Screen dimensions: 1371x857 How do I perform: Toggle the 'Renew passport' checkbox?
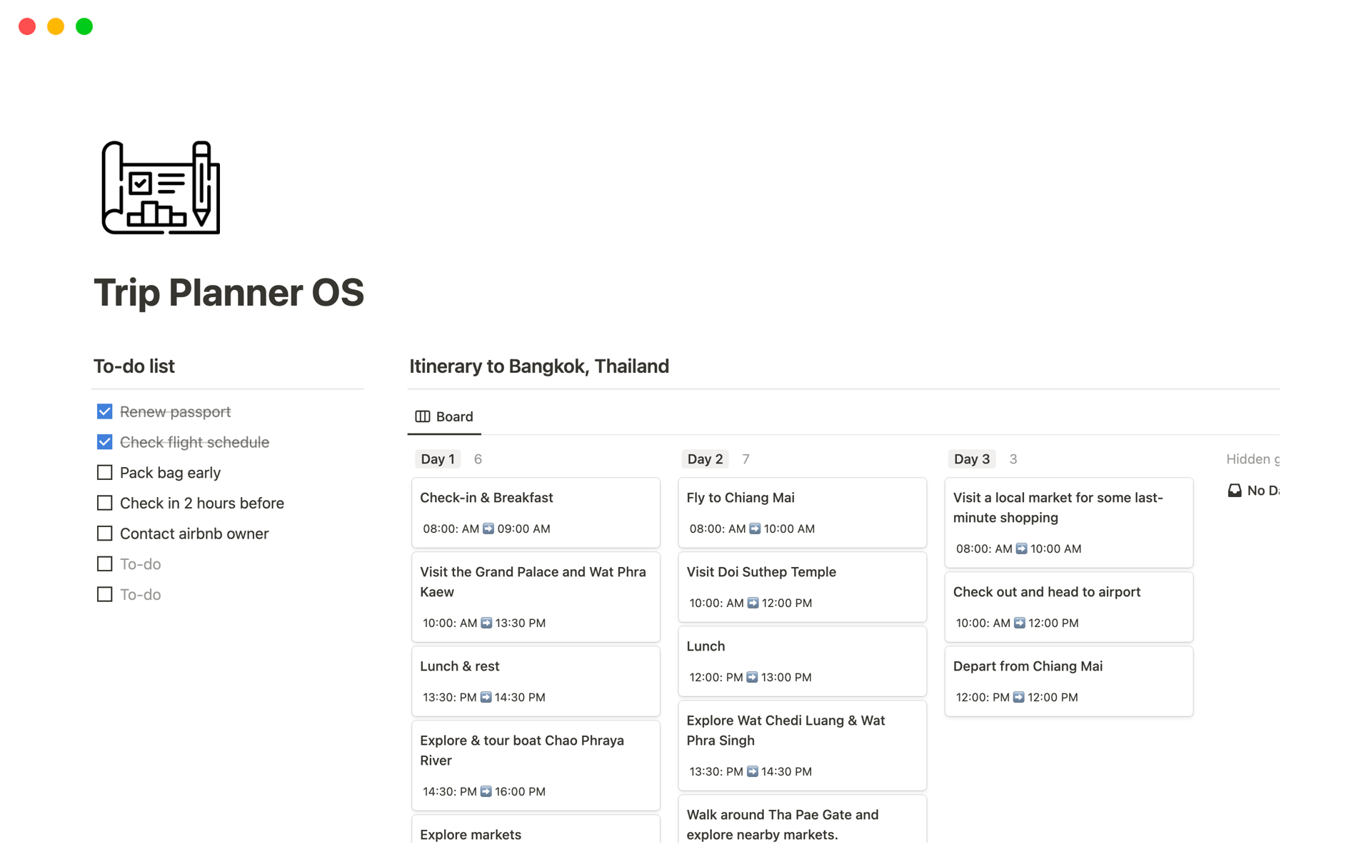coord(105,411)
